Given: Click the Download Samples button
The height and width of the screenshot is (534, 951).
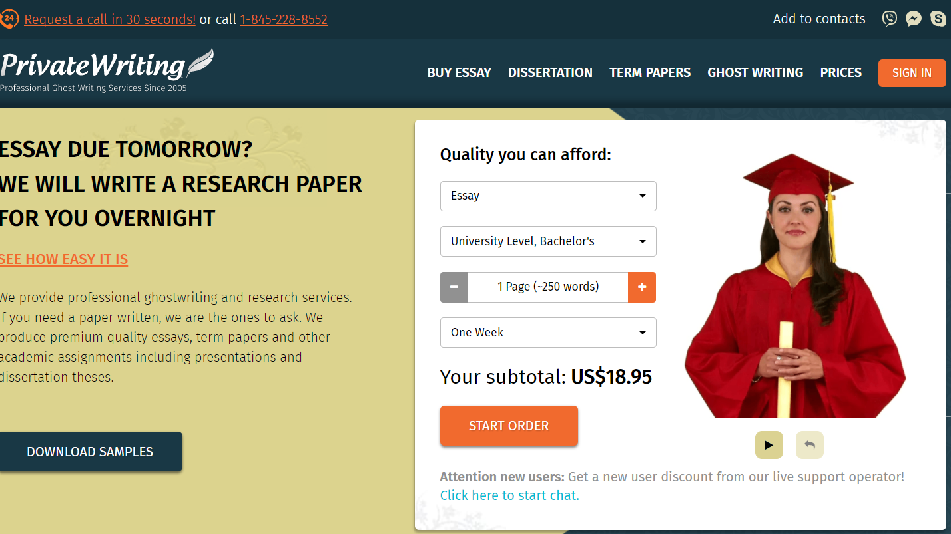Looking at the screenshot, I should click(x=90, y=452).
